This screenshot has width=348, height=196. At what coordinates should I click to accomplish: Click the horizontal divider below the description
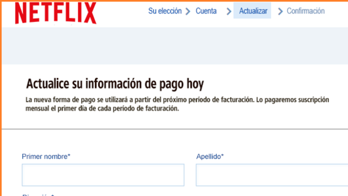pos(174,129)
